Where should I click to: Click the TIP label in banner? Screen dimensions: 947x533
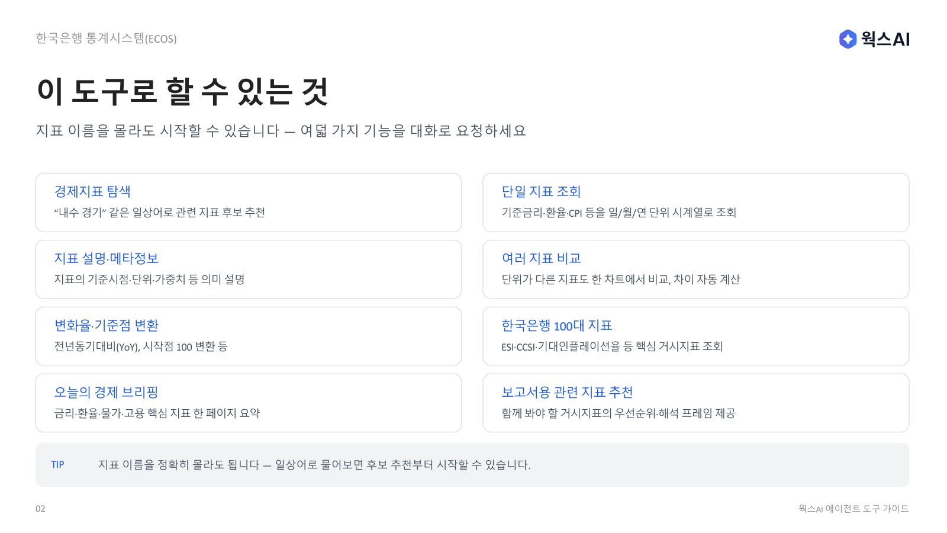click(x=57, y=465)
